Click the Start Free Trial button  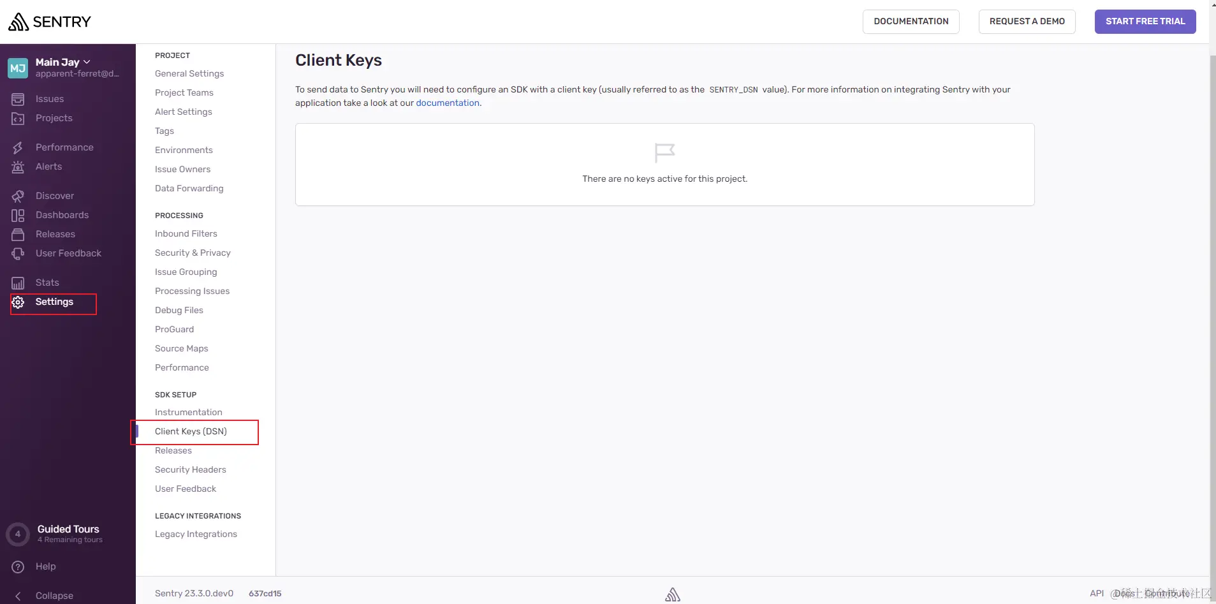(x=1145, y=21)
